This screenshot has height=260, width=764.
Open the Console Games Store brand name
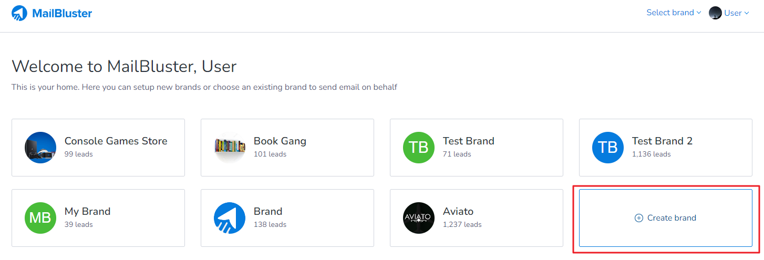click(116, 141)
